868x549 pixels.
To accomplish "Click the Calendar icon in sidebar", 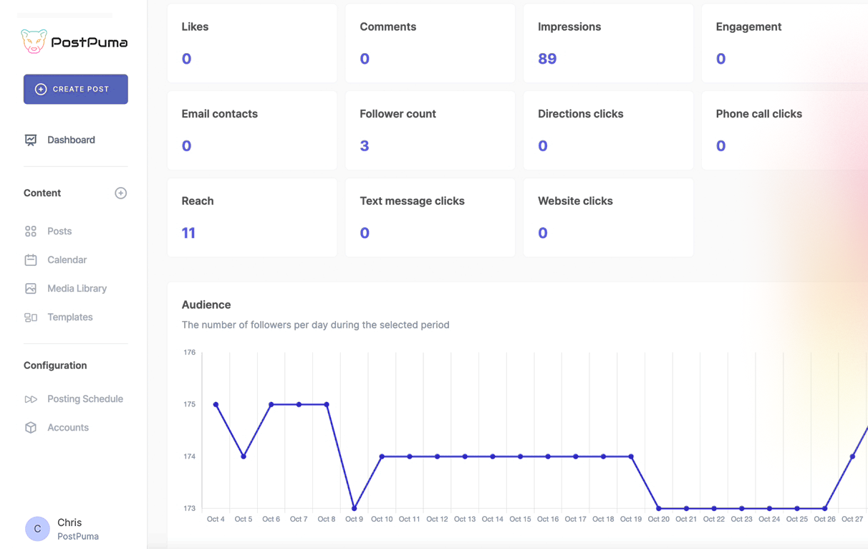I will click(x=31, y=260).
